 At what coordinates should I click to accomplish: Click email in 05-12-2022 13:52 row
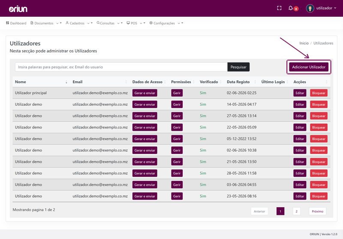[100, 139]
